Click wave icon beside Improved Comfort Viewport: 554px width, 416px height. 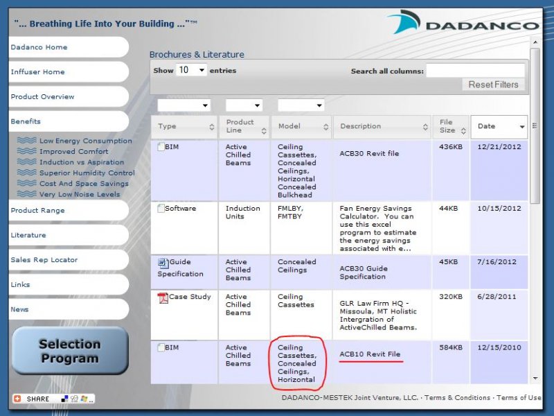click(x=27, y=151)
